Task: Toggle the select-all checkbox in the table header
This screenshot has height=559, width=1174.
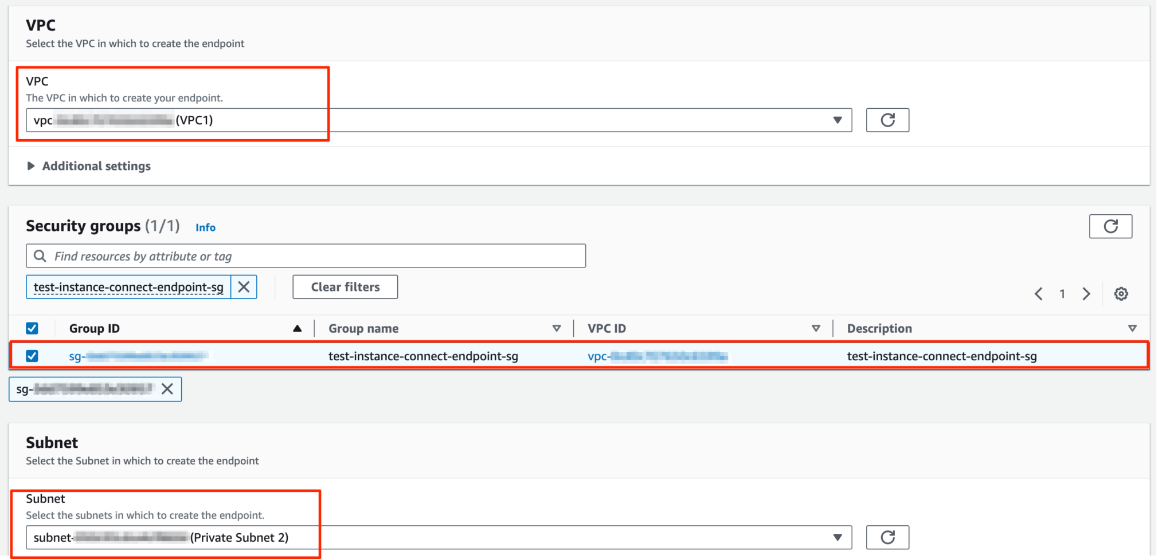Action: (32, 328)
